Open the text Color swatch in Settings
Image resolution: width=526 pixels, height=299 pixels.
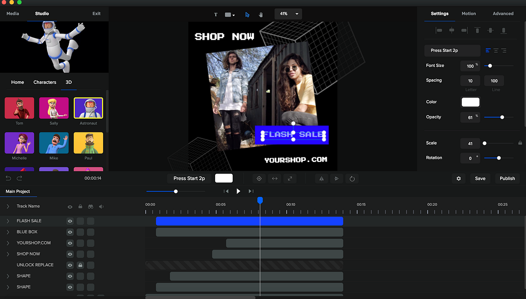(470, 102)
